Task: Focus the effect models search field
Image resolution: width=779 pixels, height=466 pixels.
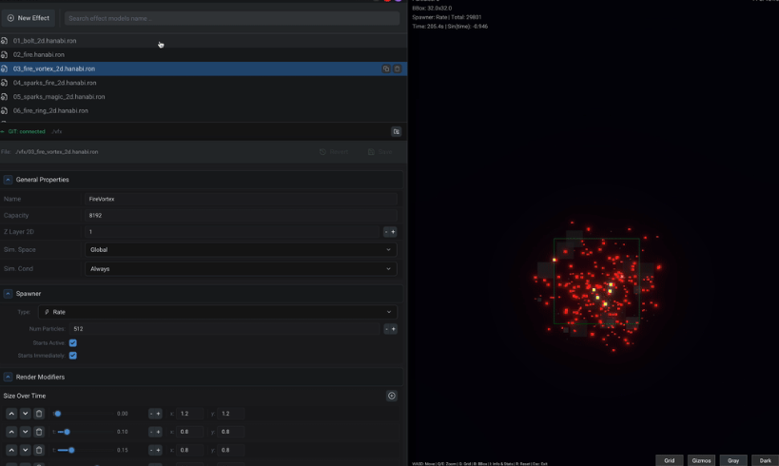Action: tap(231, 18)
